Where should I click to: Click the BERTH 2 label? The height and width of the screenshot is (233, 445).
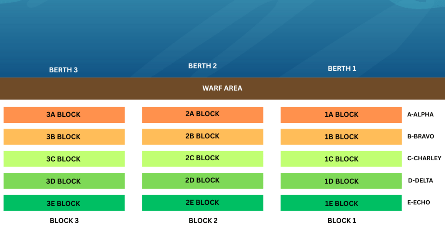tap(202, 66)
